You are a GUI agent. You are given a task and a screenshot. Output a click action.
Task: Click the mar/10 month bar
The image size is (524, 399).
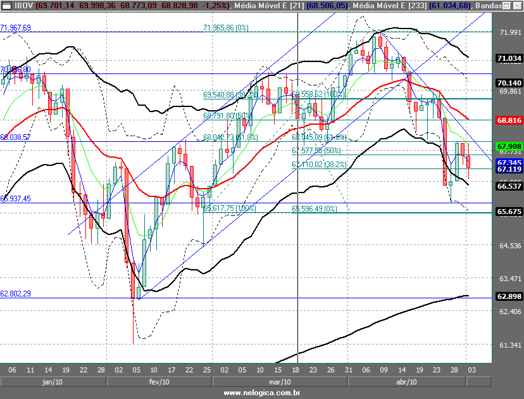(x=280, y=382)
